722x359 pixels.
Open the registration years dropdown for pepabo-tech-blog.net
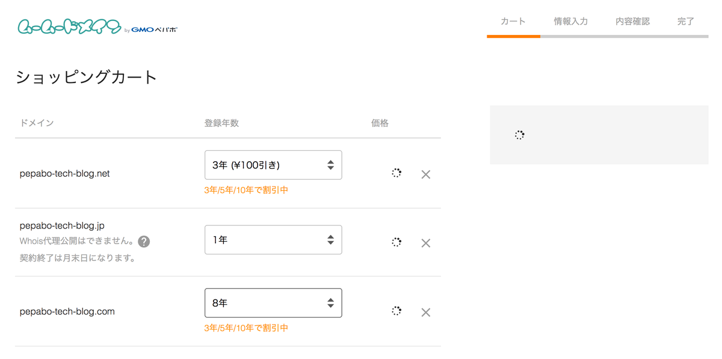(273, 164)
